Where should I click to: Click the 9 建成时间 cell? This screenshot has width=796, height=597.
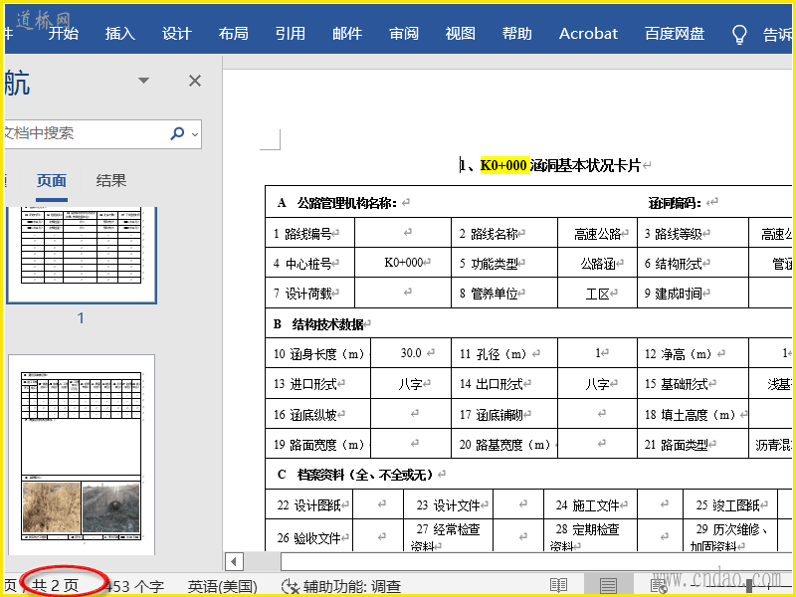(693, 293)
